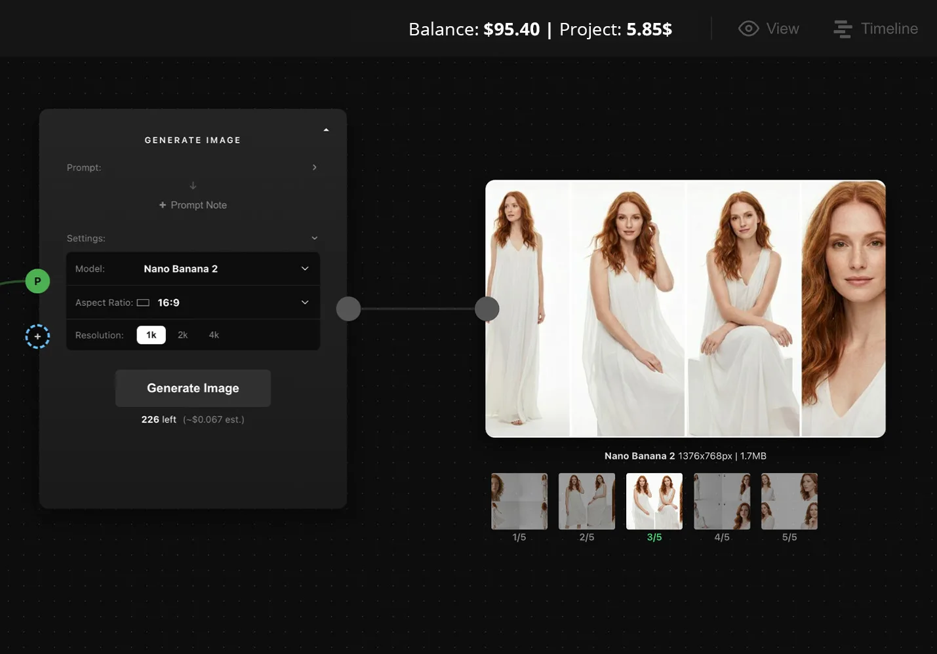937x654 pixels.
Task: Click the Balance $95.40 text
Action: [474, 29]
